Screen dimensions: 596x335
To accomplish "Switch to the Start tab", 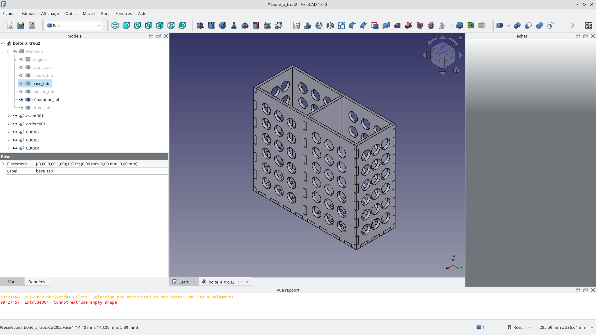I will pos(184,282).
